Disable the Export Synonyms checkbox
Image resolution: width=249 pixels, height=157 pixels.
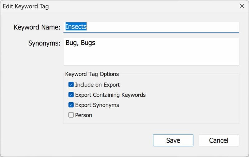coord(71,105)
